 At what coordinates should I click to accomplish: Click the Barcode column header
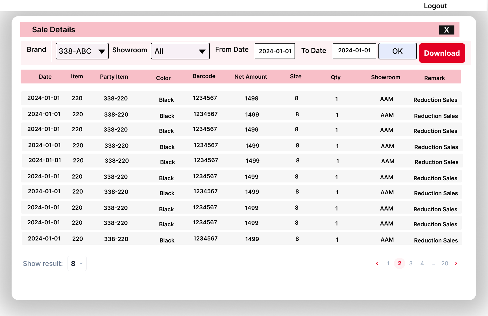coord(204,76)
